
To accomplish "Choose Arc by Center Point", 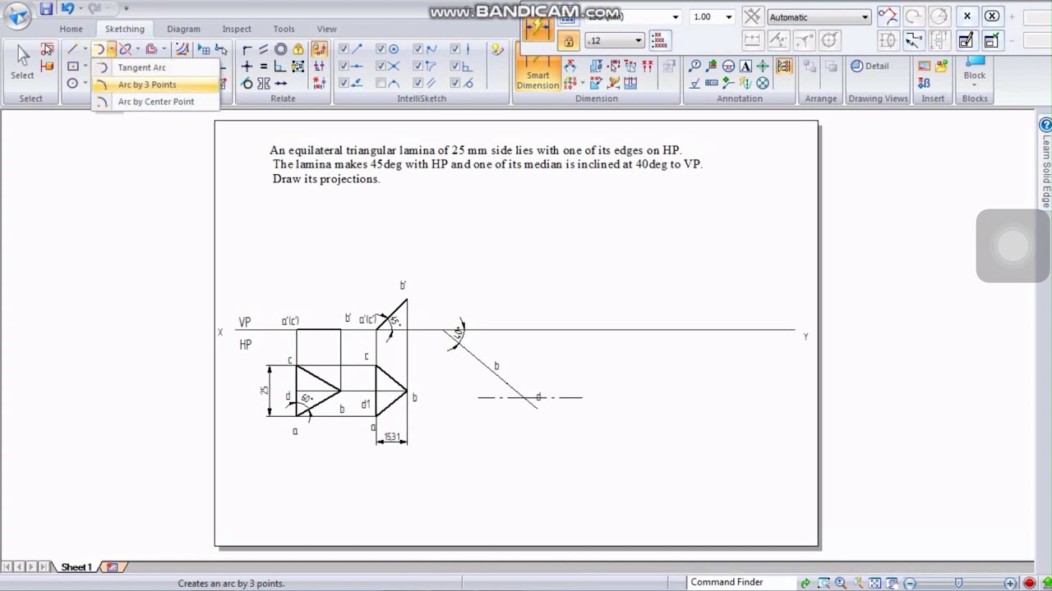I will click(x=156, y=102).
